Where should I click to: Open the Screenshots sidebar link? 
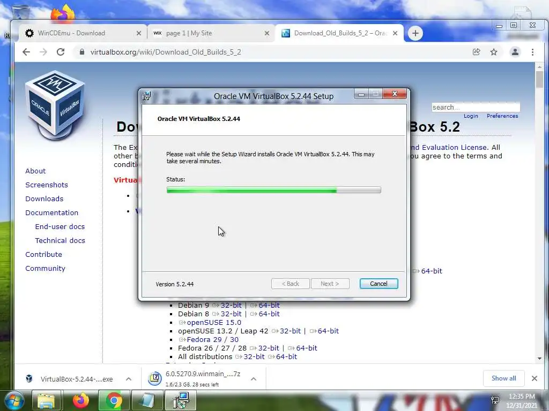click(47, 185)
